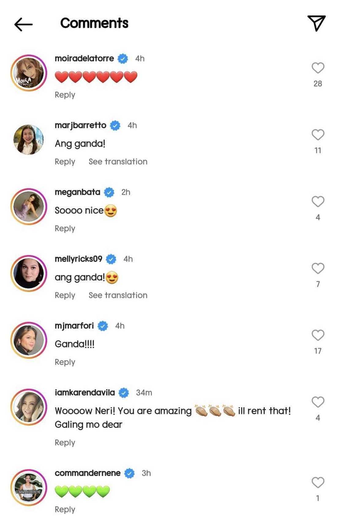Open meganbata's story avatar

point(29,207)
